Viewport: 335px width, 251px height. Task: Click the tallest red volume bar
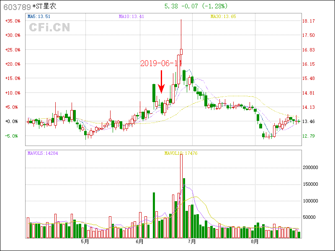[x=181, y=197]
